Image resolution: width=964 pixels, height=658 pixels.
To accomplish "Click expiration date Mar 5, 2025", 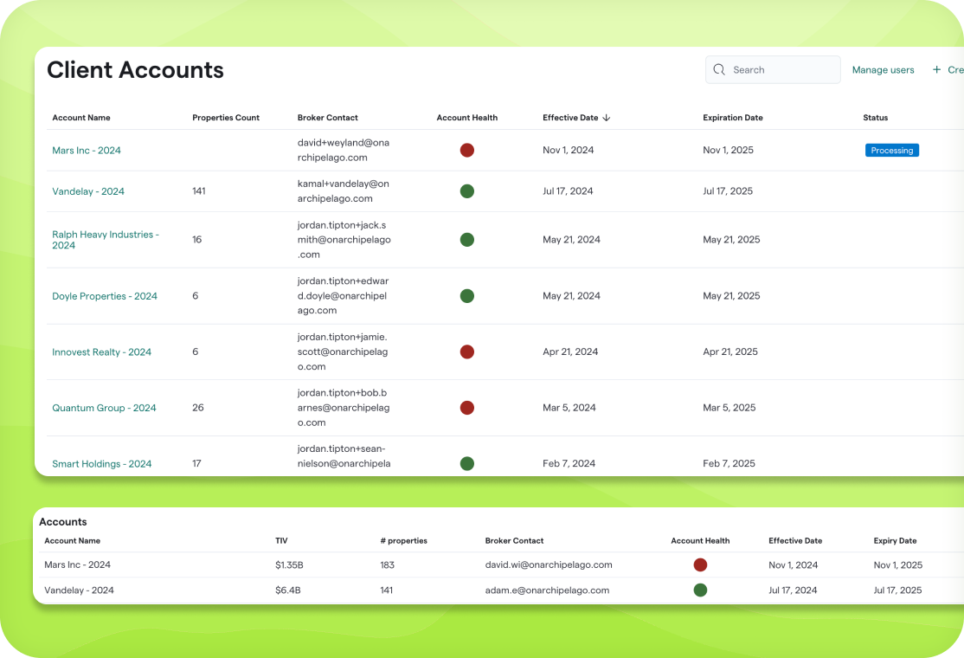I will click(x=729, y=408).
